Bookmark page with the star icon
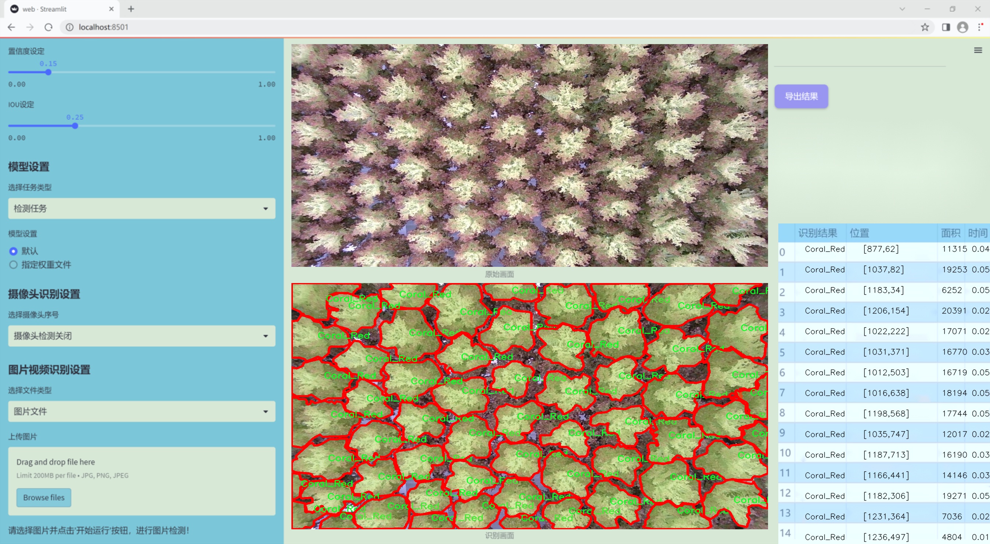Image resolution: width=990 pixels, height=544 pixels. click(925, 27)
